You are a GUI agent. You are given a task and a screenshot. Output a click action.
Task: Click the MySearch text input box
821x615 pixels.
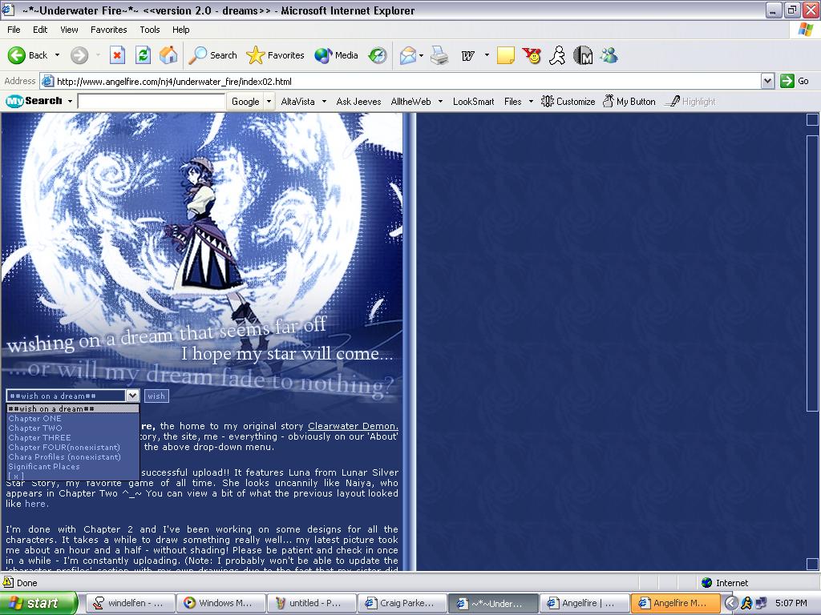[x=152, y=101]
